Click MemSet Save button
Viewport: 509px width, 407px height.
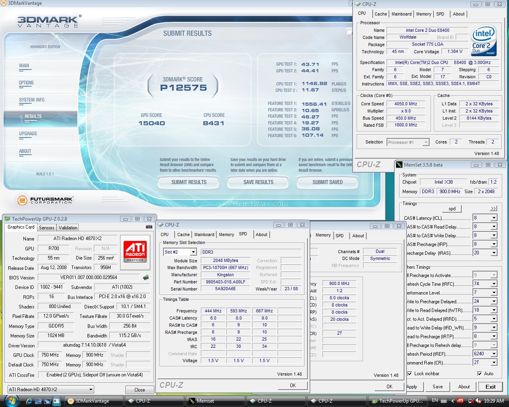pos(438,387)
